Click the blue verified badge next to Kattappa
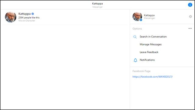This screenshot has height=110, width=195. coord(33,14)
